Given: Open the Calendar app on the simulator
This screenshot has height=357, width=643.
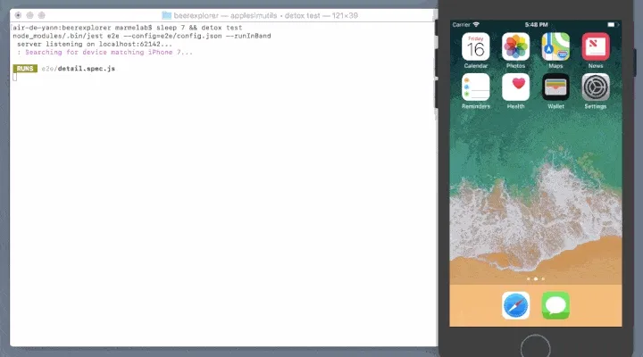Looking at the screenshot, I should point(476,46).
